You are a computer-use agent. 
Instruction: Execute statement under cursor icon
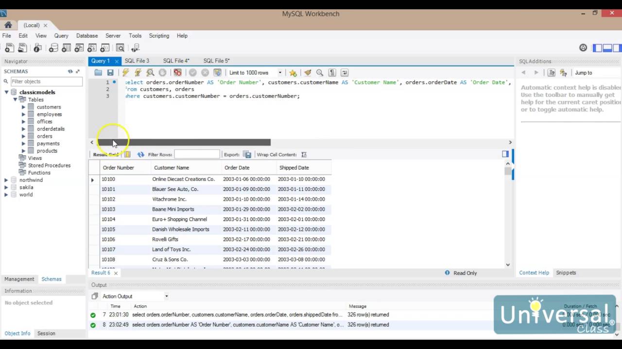138,73
